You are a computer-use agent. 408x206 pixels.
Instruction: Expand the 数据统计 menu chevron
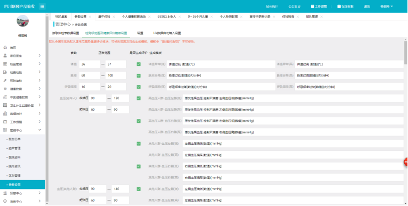40,113
